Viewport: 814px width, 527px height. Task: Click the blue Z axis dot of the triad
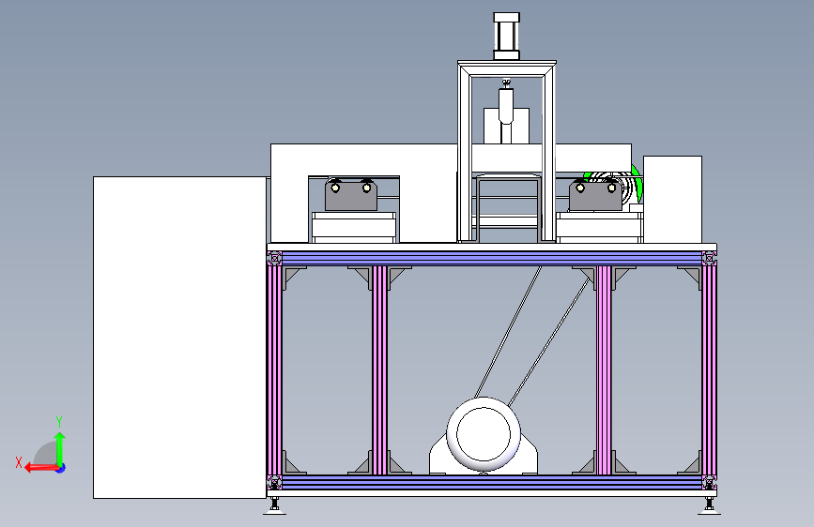[61, 468]
